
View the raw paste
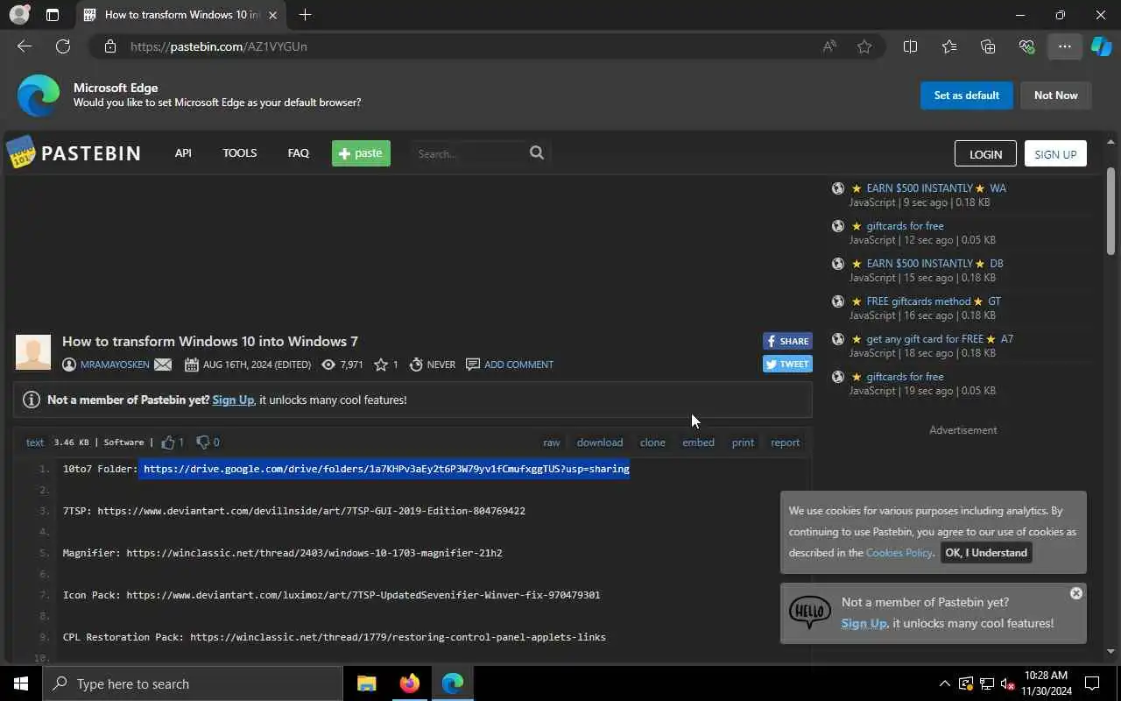click(x=551, y=443)
